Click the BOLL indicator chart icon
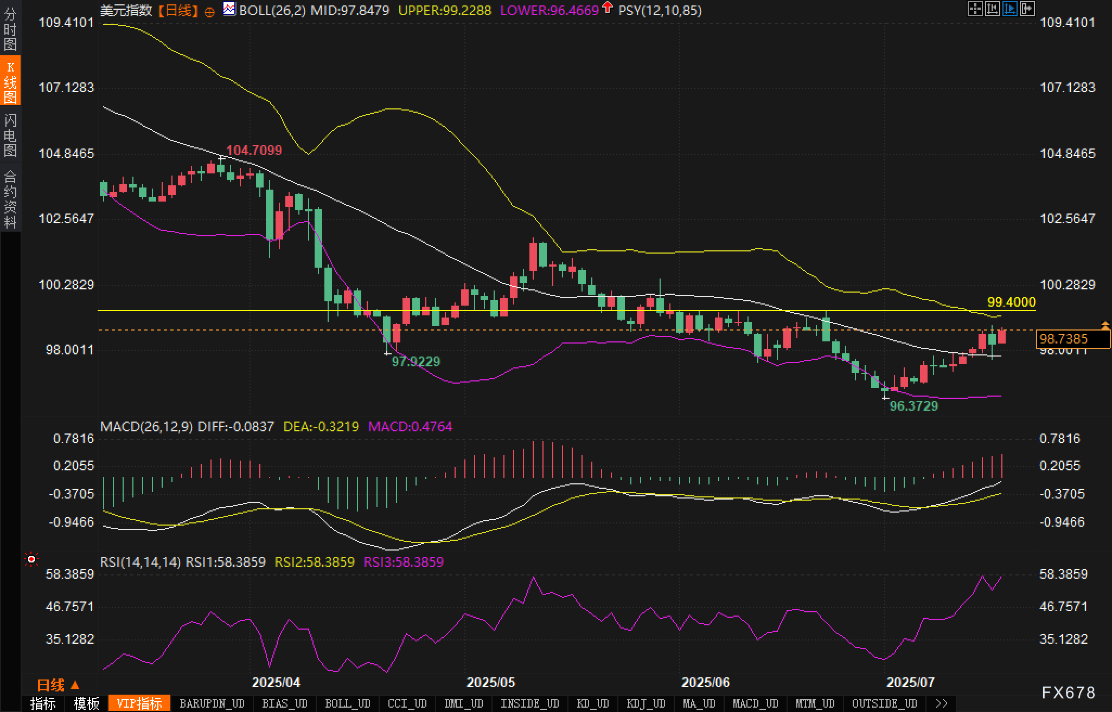 pos(229,9)
